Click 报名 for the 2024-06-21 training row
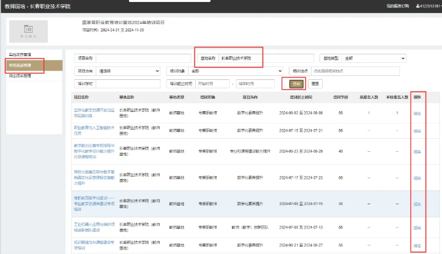Viewport: 442px width, 254px height. pyautogui.click(x=417, y=245)
